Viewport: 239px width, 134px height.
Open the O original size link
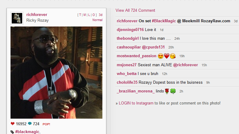point(94,15)
